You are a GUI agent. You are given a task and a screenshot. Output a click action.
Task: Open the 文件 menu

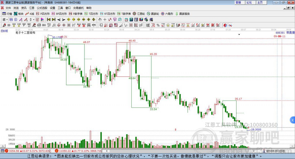coord(8,8)
